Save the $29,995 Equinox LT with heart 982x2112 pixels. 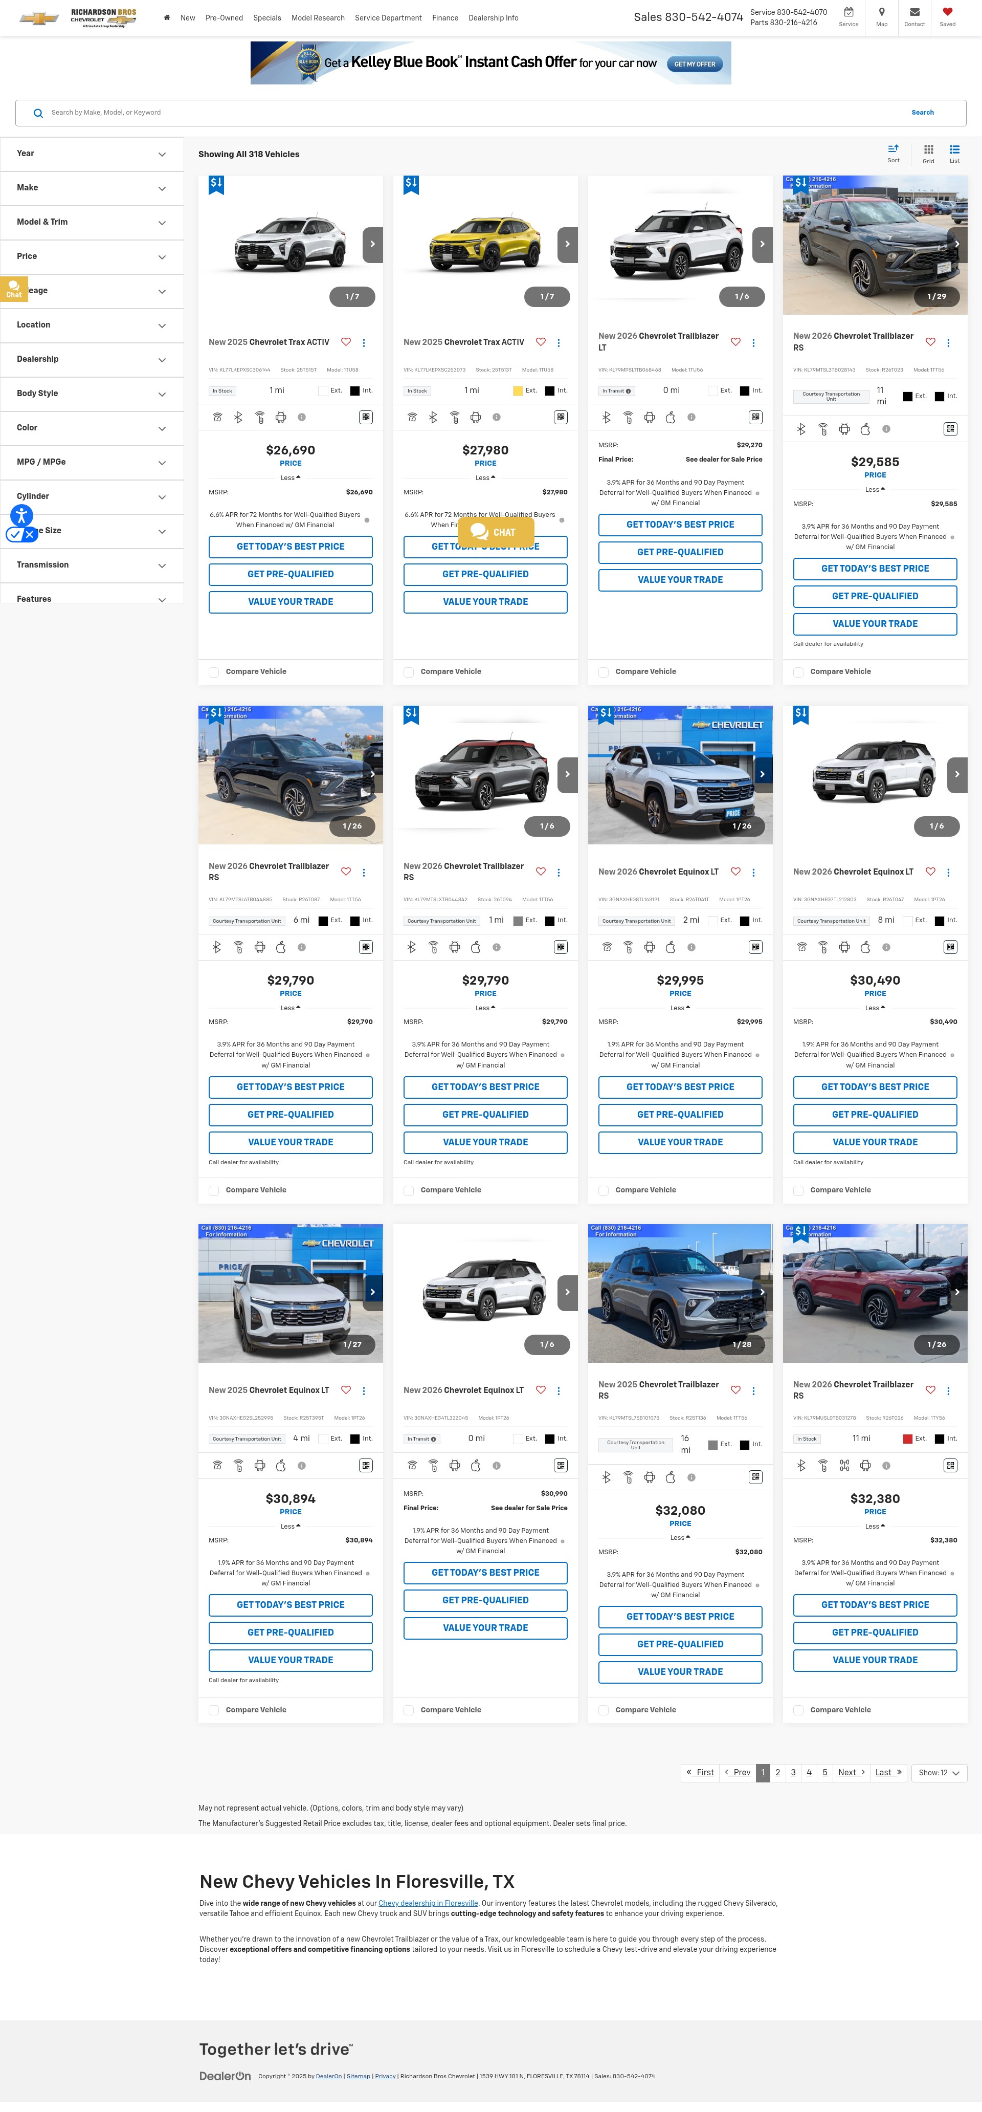tap(735, 872)
